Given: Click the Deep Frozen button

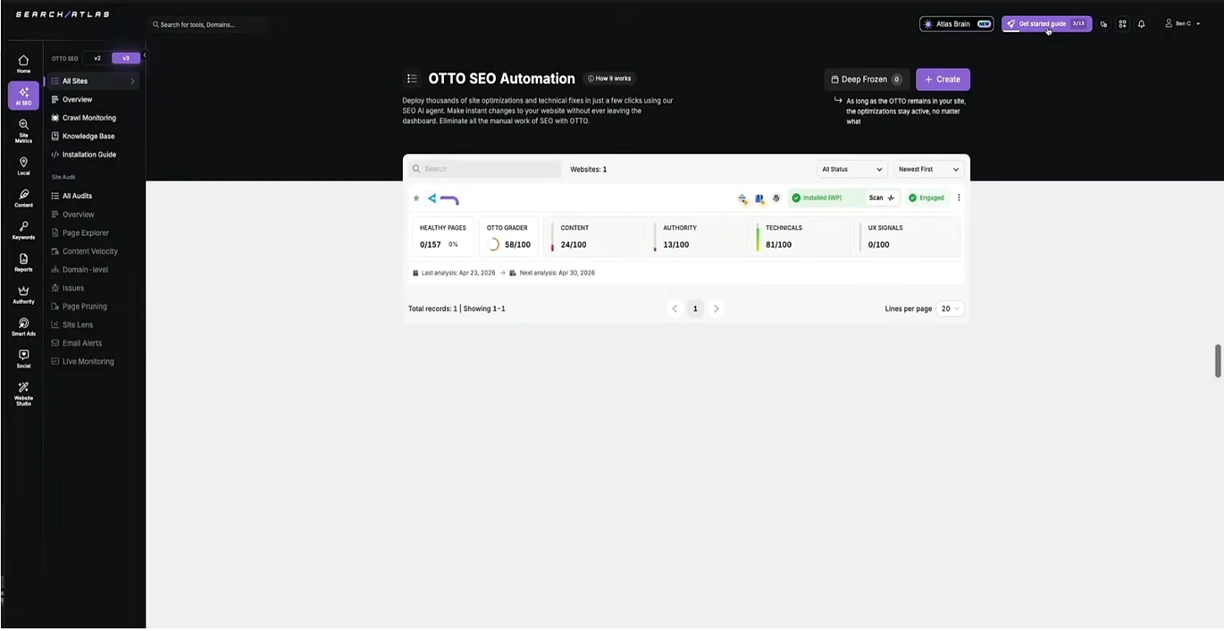Looking at the screenshot, I should tap(867, 80).
